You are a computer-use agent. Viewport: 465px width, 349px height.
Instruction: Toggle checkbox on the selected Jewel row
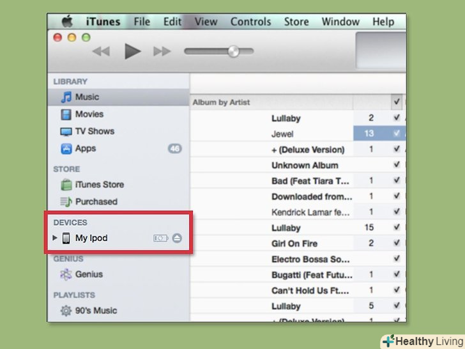click(397, 133)
